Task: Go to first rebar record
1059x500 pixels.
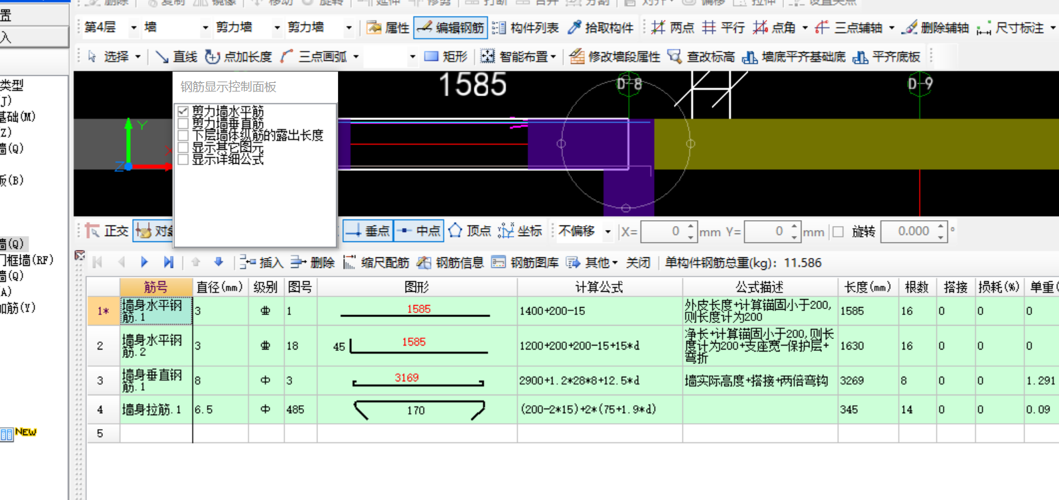Action: pyautogui.click(x=97, y=263)
